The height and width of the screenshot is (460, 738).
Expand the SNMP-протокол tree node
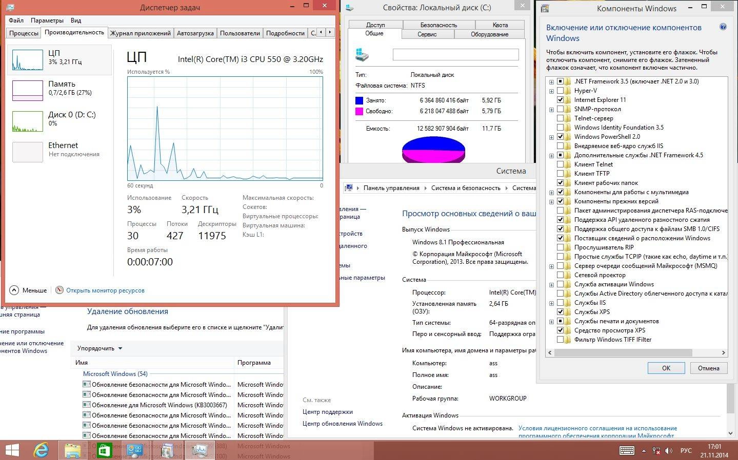(551, 109)
